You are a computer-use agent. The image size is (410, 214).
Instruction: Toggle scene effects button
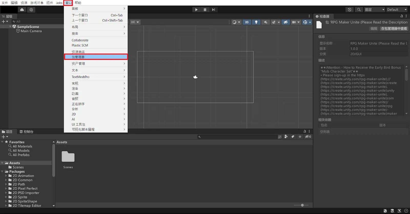coord(274,22)
